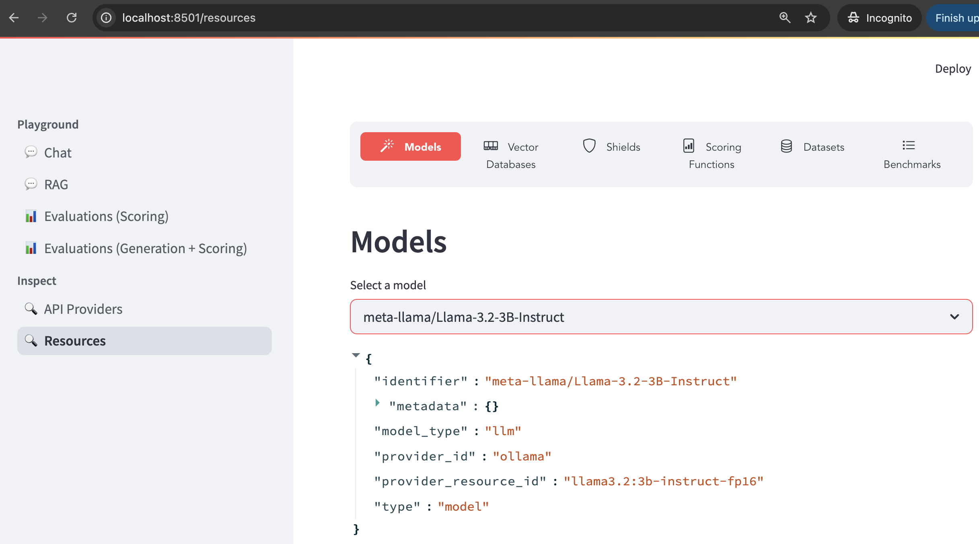Screen dimensions: 979x544
Task: Click the Select a model label
Action: (x=388, y=285)
